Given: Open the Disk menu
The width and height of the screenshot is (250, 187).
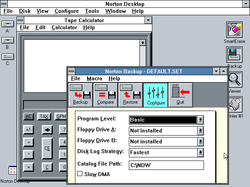Looking at the screenshot, I should (x=25, y=11).
